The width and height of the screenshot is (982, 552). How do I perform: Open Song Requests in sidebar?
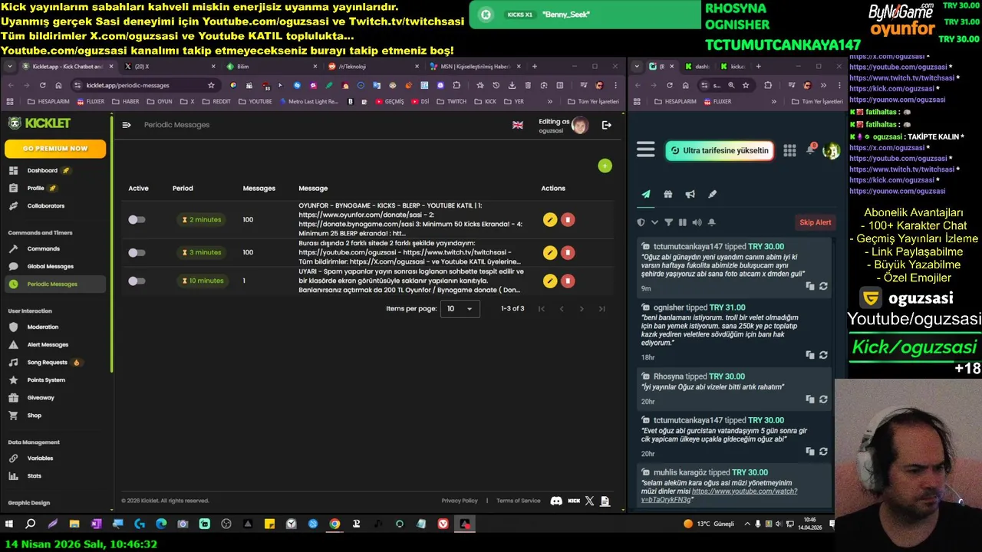(47, 362)
